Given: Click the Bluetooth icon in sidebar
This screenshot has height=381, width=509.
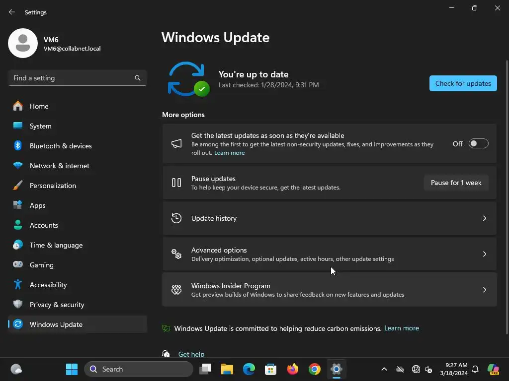Looking at the screenshot, I should coord(18,145).
